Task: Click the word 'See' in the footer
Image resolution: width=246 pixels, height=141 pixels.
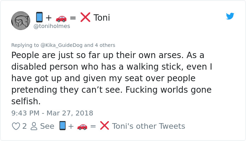Action: coord(47,126)
